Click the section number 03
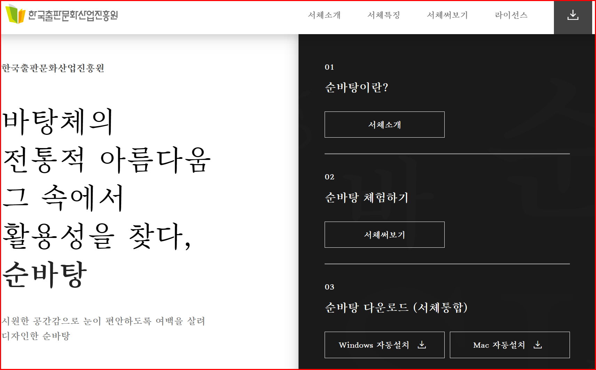596x370 pixels. (329, 287)
